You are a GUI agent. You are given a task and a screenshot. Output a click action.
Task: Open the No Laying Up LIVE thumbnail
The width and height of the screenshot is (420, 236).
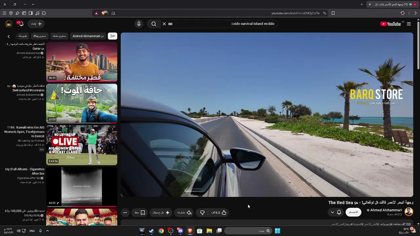pyautogui.click(x=82, y=145)
